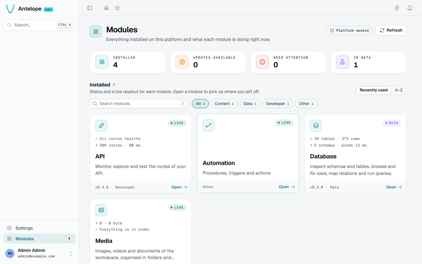Image resolution: width=422 pixels, height=264 pixels.
Task: Click the Installed stat card icon
Action: [x=102, y=62]
